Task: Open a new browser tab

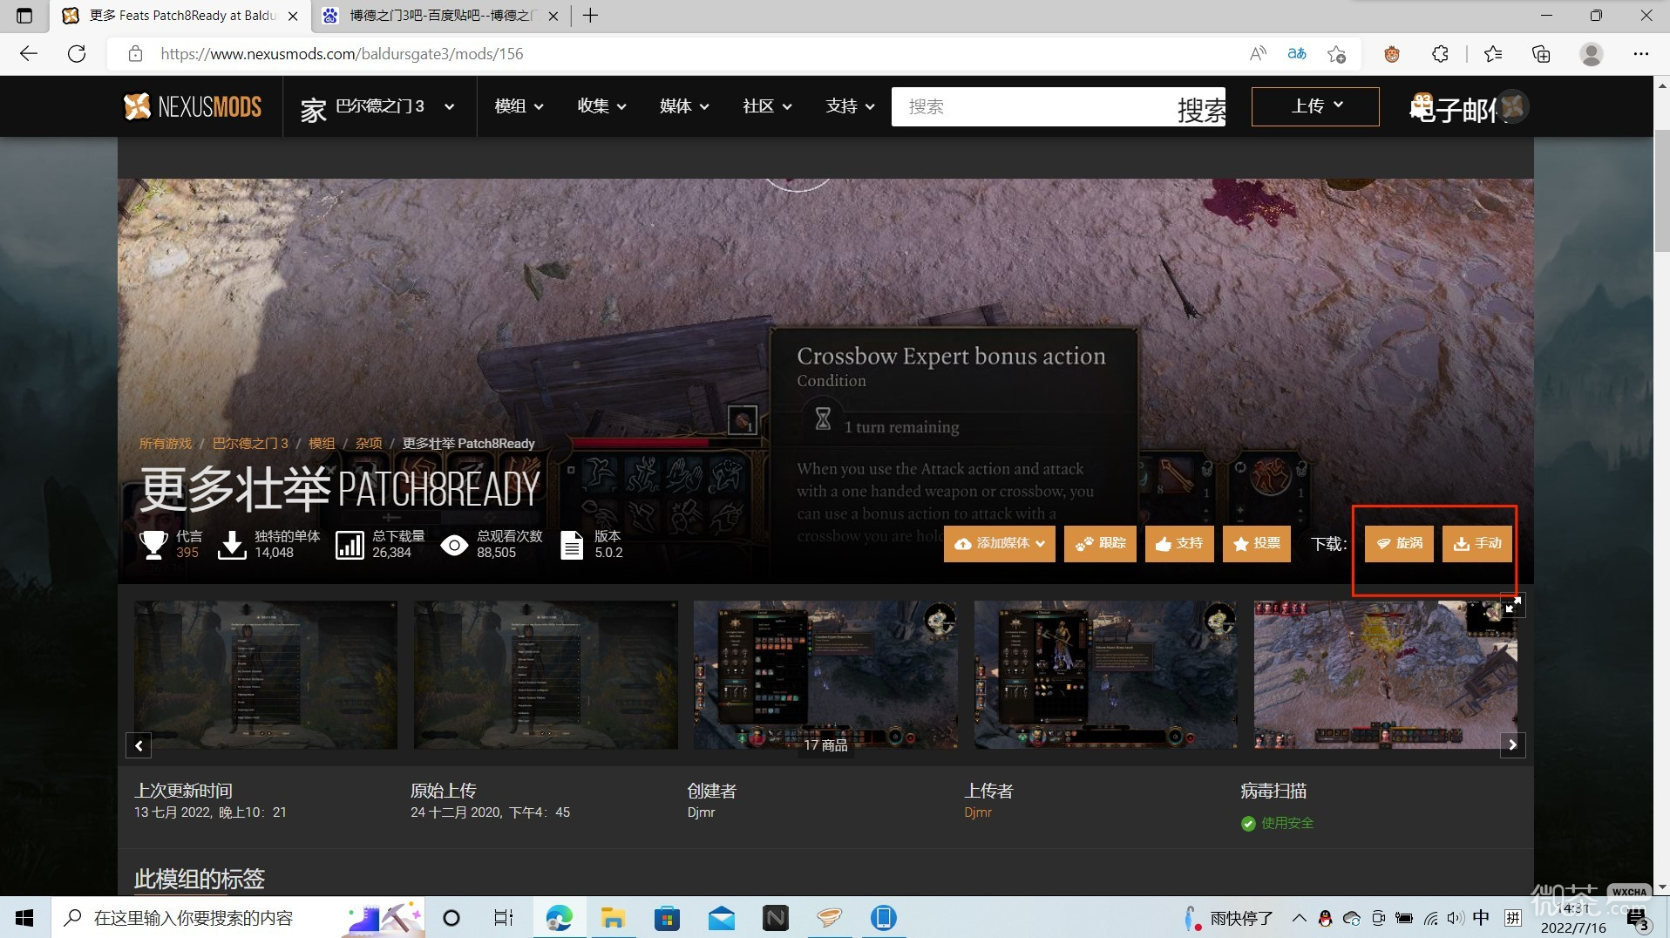Action: 590,15
